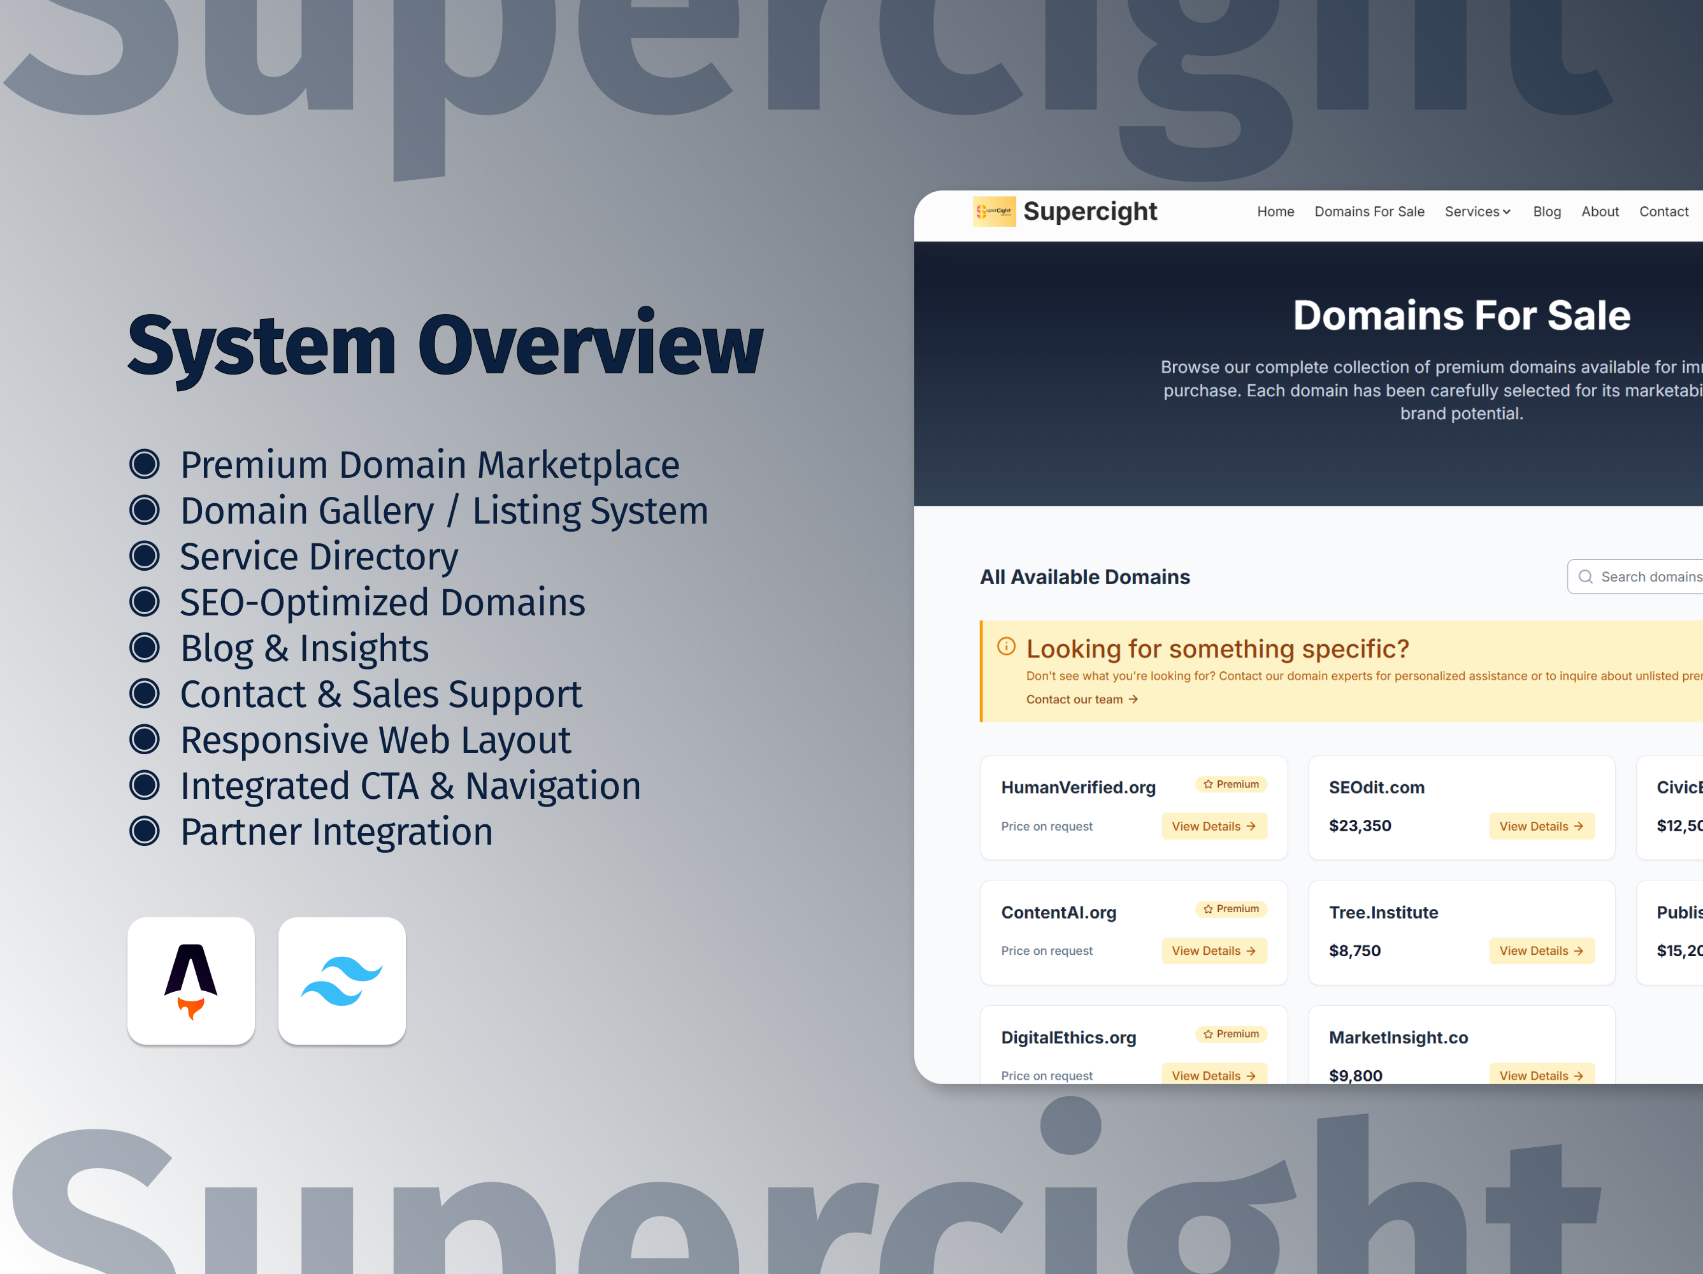Open the Contact nav link
1703x1274 pixels.
tap(1663, 211)
